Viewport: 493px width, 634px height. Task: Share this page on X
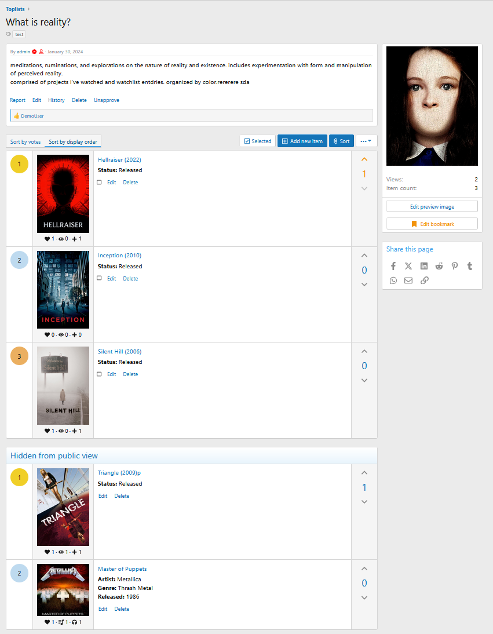tap(408, 266)
